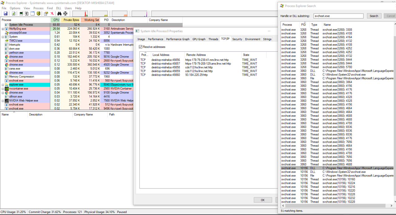The height and width of the screenshot is (215, 396).
Task: Click the search results vertical scrollbar
Action: 394,116
